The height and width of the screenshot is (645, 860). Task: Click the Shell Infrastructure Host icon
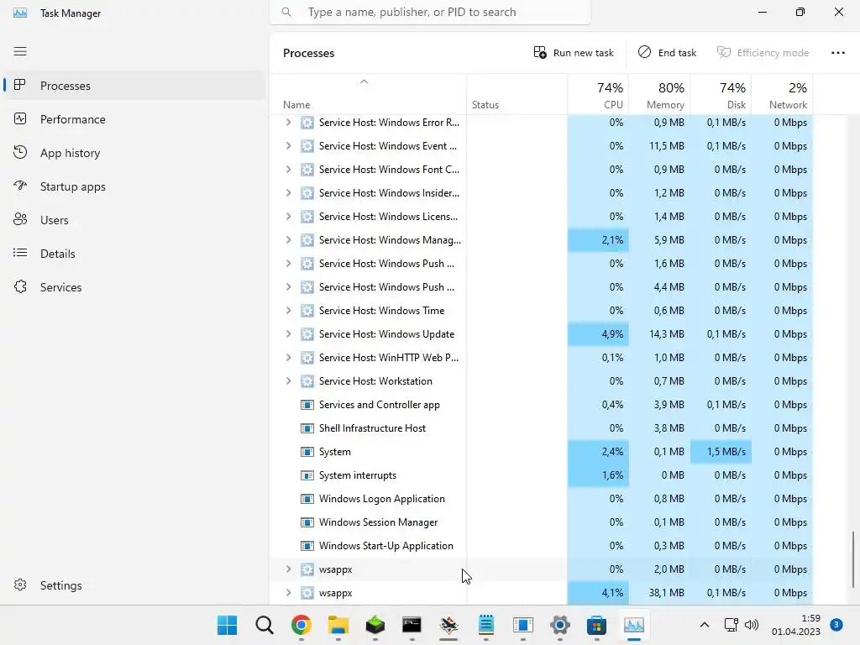[x=307, y=428]
